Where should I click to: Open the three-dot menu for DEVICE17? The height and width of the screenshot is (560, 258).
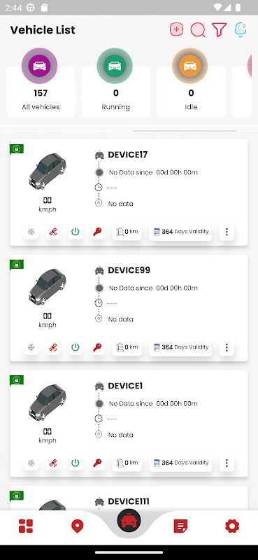coord(227,232)
